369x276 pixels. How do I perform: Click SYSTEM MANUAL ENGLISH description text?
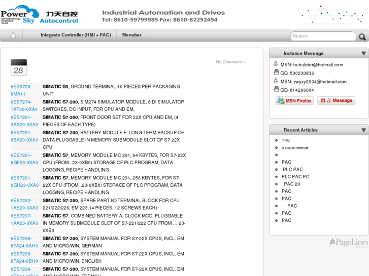point(113,257)
